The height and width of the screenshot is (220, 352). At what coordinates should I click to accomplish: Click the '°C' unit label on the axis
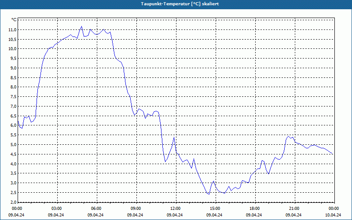pyautogui.click(x=14, y=20)
